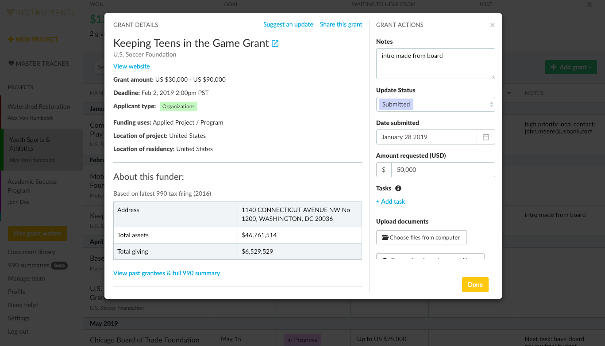Click the Date submitted field

click(x=426, y=137)
